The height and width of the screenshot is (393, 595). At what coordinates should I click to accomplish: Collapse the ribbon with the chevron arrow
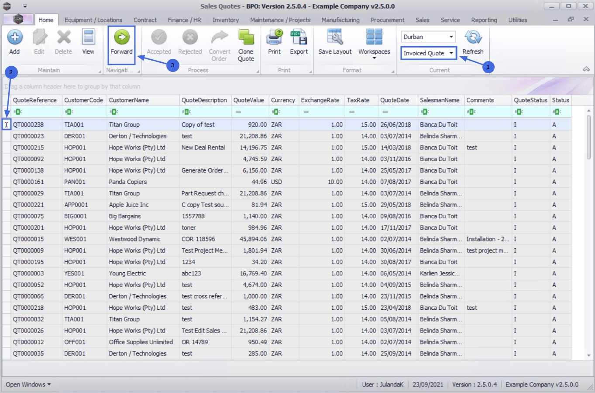pyautogui.click(x=586, y=69)
